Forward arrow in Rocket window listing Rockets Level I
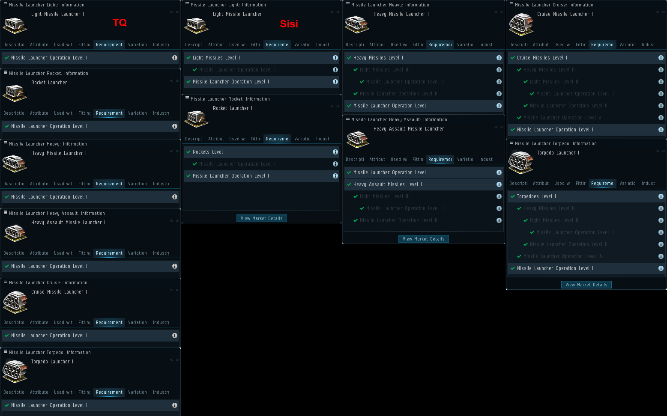Image resolution: width=667 pixels, height=416 pixels. [338, 106]
